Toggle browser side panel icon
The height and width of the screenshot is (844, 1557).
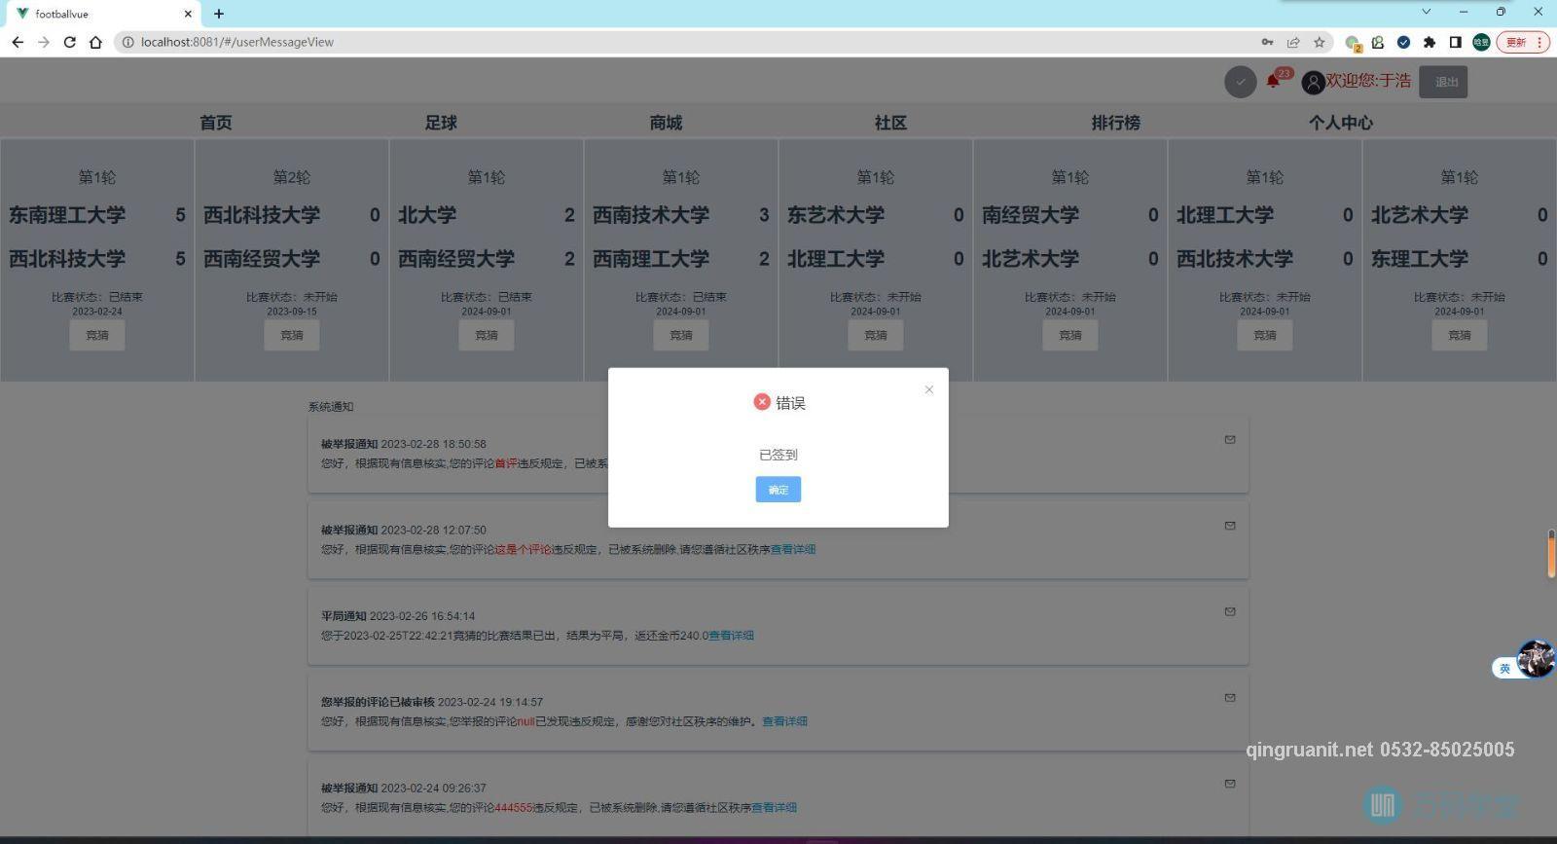point(1456,42)
